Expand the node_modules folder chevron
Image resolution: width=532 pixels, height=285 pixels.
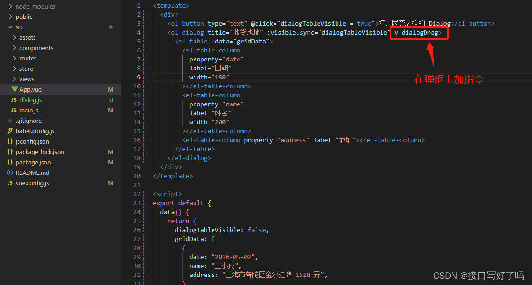point(10,6)
